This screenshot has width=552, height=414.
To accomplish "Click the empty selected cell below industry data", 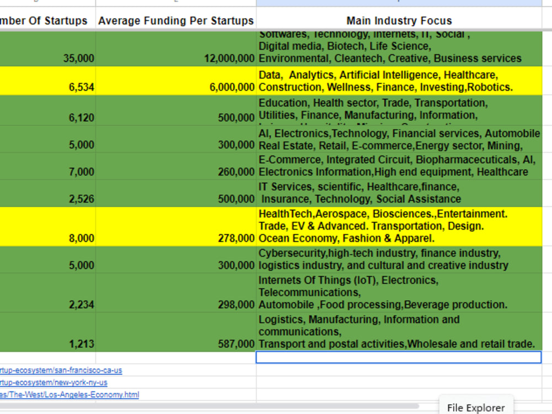I will pyautogui.click(x=399, y=357).
